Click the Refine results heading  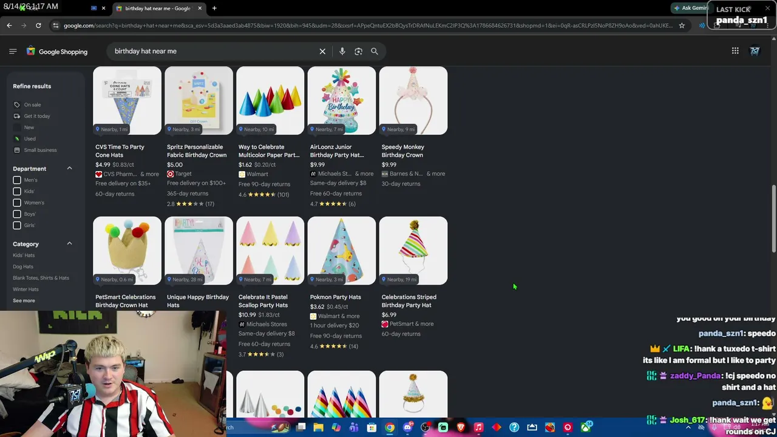tap(32, 86)
